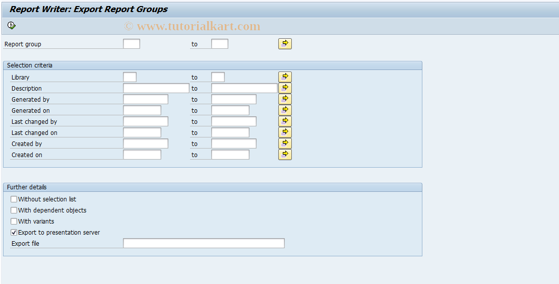Click the Further details group header
This screenshot has width=559, height=284.
coord(213,187)
